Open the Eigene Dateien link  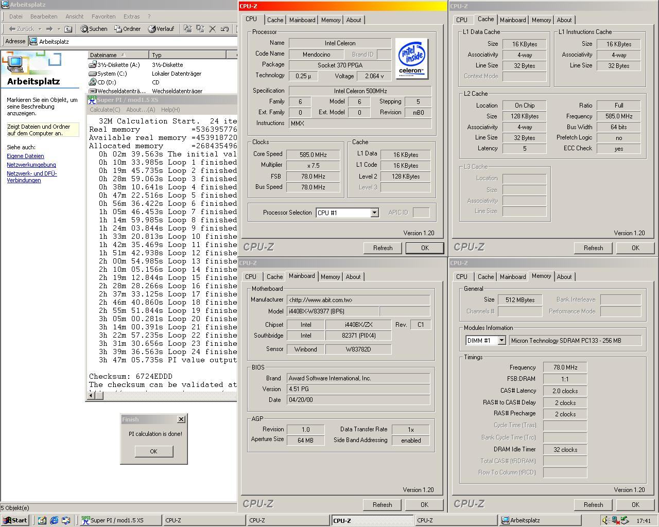(x=25, y=156)
